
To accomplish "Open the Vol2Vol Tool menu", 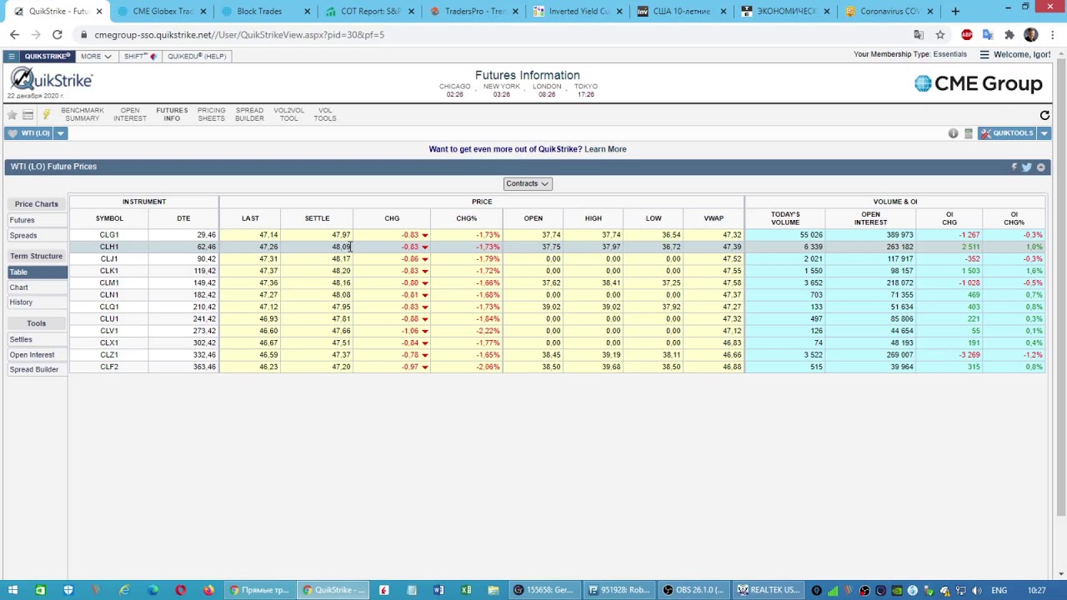I will pos(288,114).
